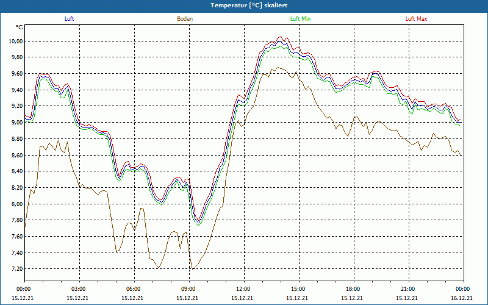Click the blue "Luft" legend label
The image size is (488, 305).
[69, 19]
